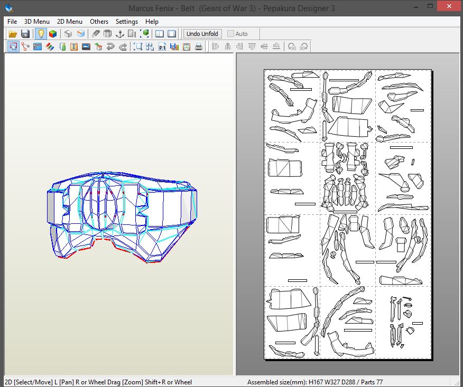This screenshot has height=387, width=463.
Task: Click the Save floppy disk icon
Action: tap(25, 34)
